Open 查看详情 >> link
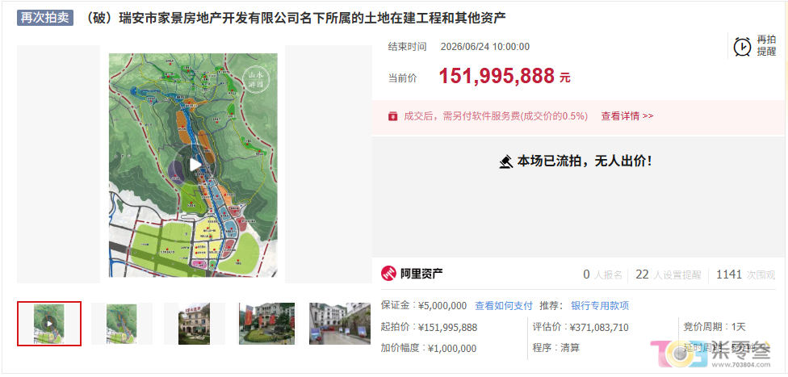 point(627,116)
